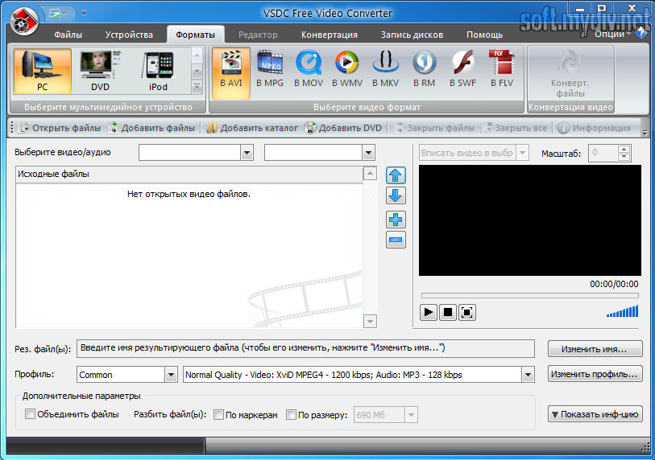Select the PC device icon

point(42,71)
